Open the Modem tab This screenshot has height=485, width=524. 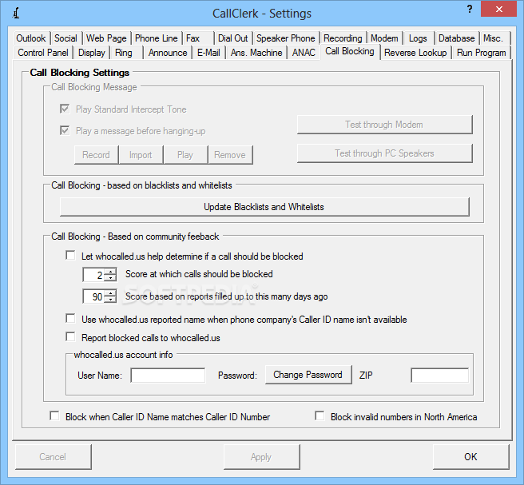384,38
